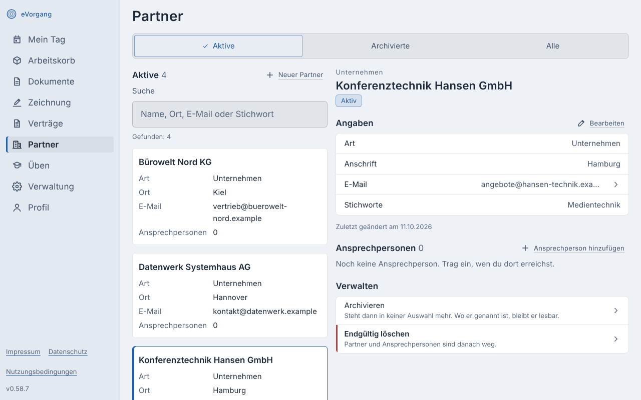Click the Verwaltung gear icon

[x=17, y=186]
